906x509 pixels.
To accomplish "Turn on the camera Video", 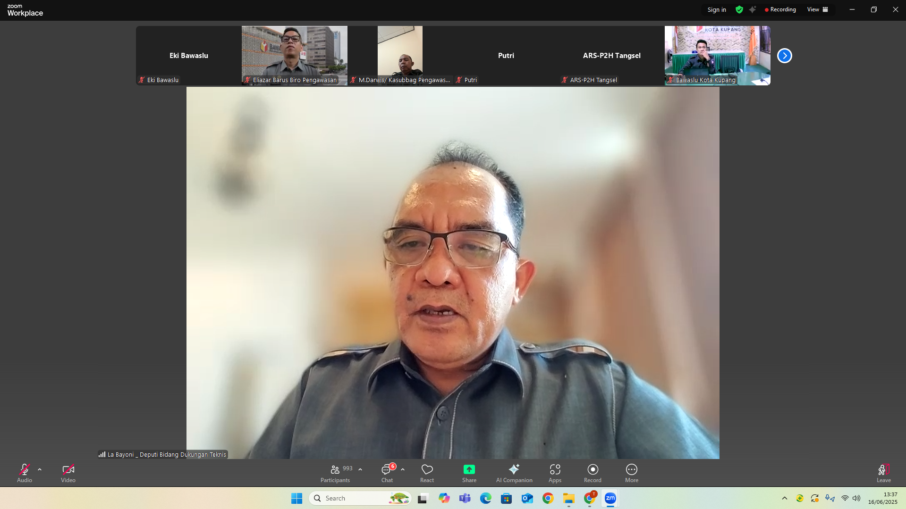I will point(68,473).
